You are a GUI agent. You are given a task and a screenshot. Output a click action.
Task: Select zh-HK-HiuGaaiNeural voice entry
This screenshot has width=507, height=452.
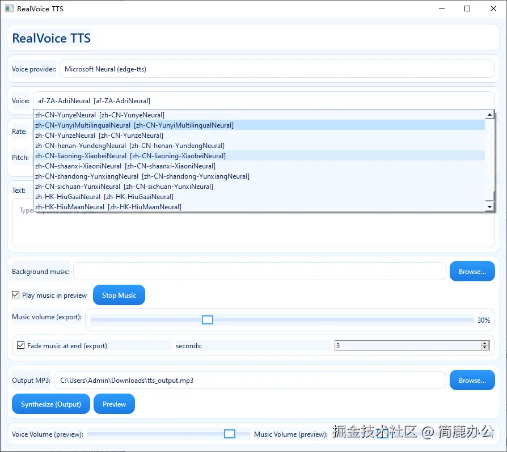[259, 197]
